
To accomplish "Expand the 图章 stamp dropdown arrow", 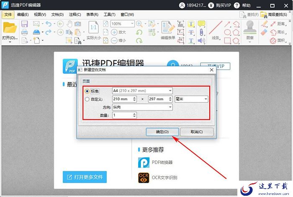I will click(250, 42).
